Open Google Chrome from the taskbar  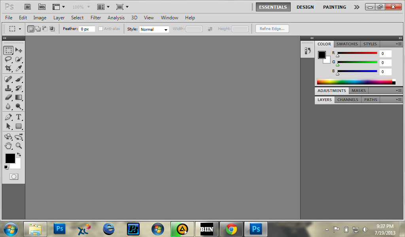point(231,229)
